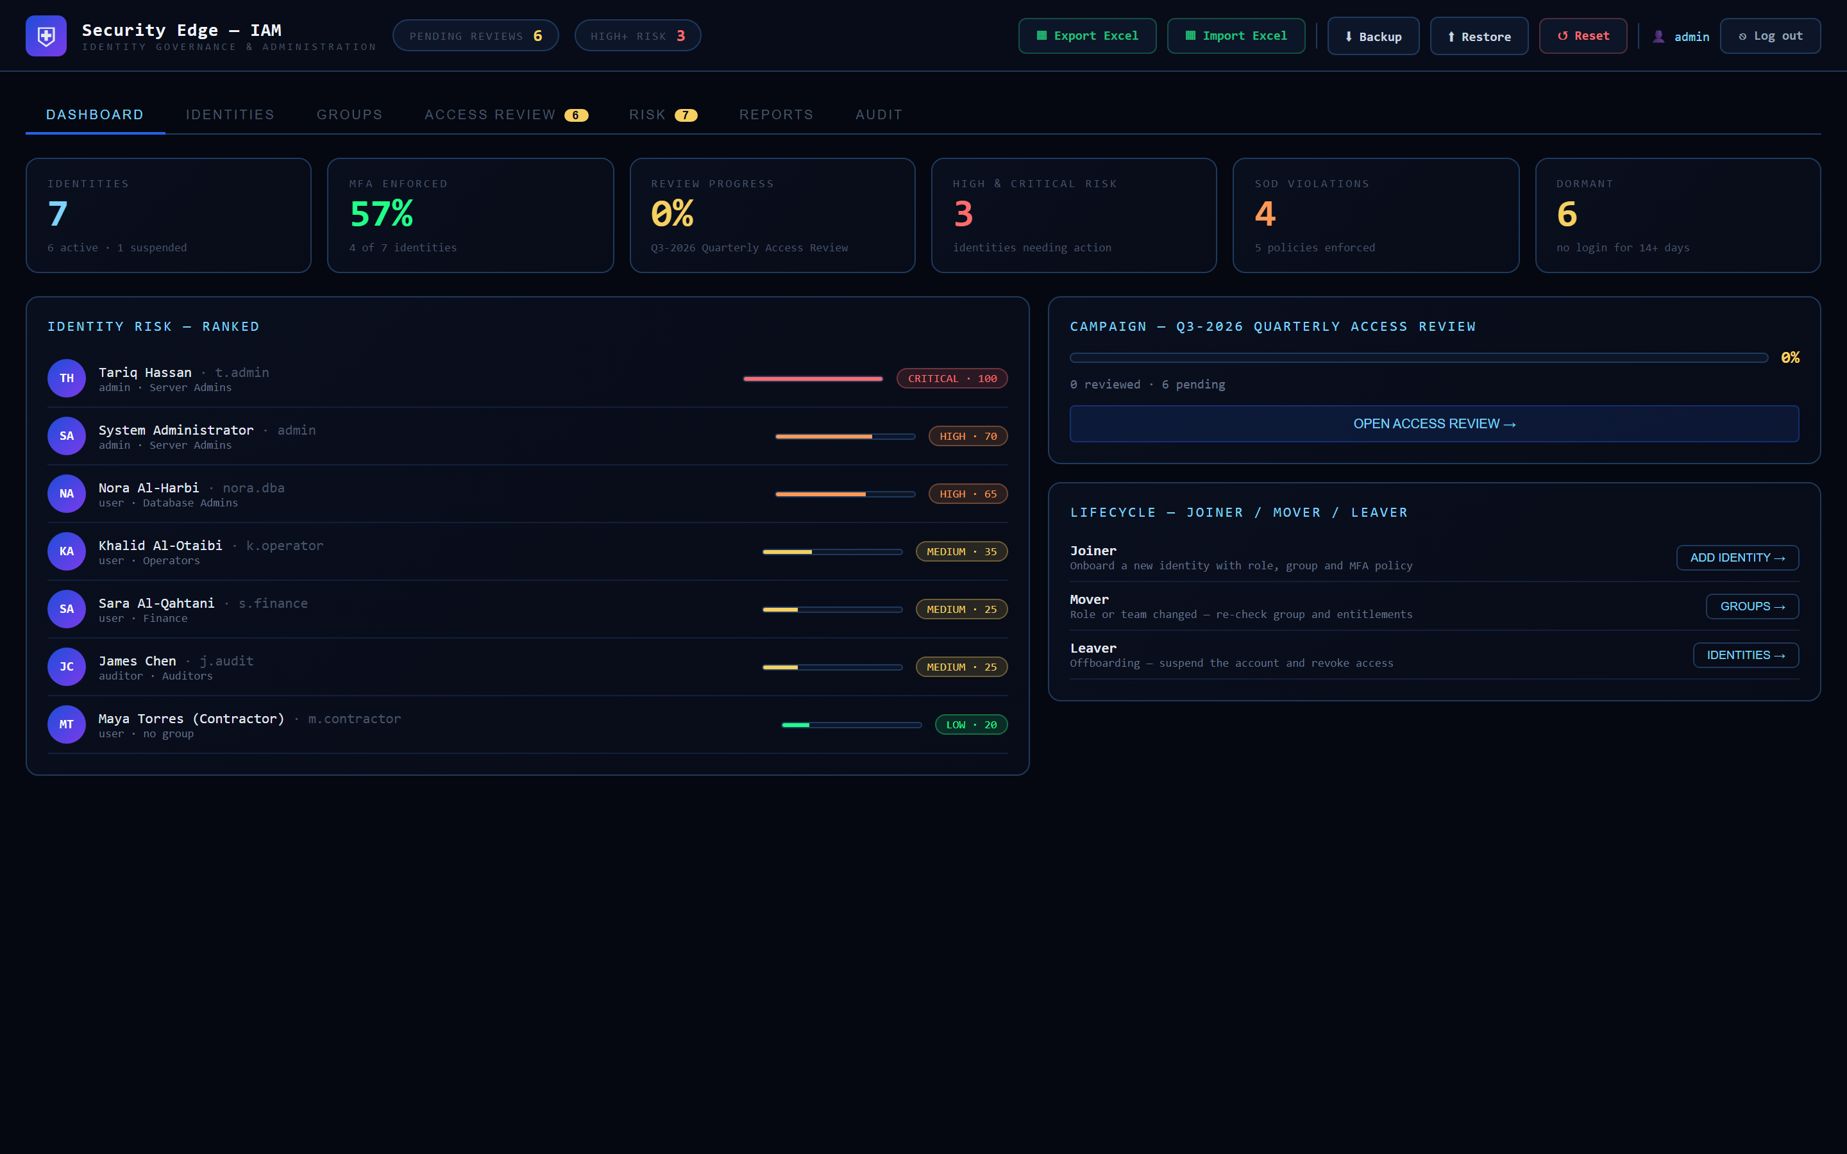Click the SoD Violations card

pyautogui.click(x=1376, y=215)
